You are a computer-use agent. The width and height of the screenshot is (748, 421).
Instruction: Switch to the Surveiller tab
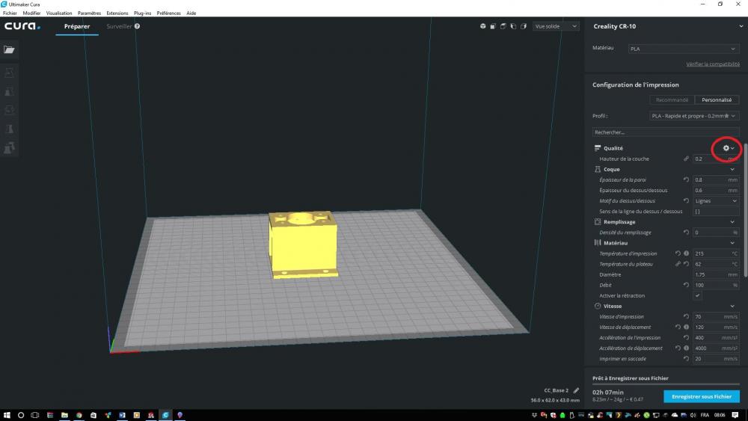119,26
